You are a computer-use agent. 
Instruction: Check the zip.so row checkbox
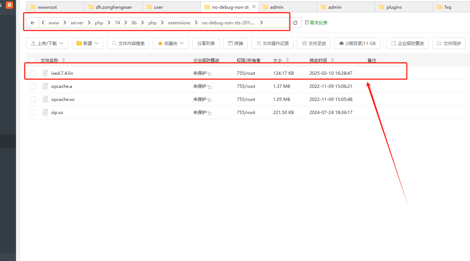[33, 113]
